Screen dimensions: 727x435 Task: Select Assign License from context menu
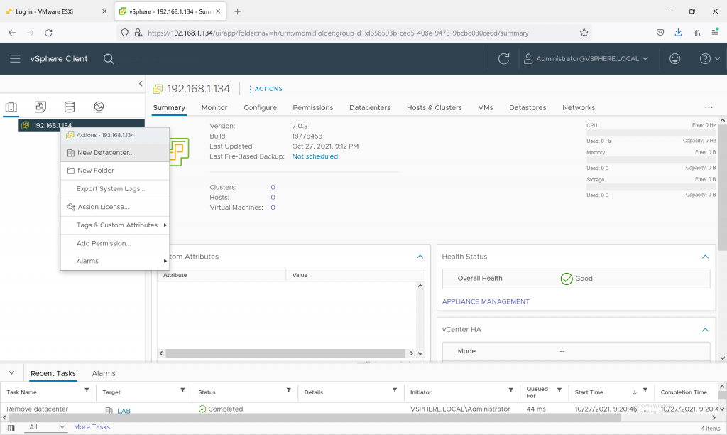click(115, 207)
